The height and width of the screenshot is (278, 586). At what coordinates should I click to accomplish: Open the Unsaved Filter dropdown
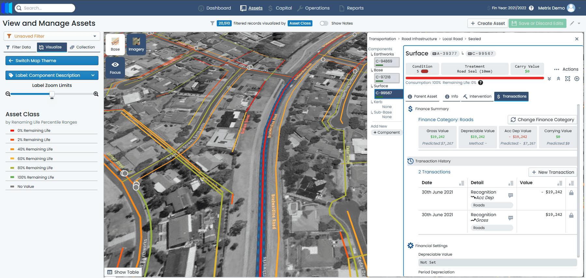52,36
